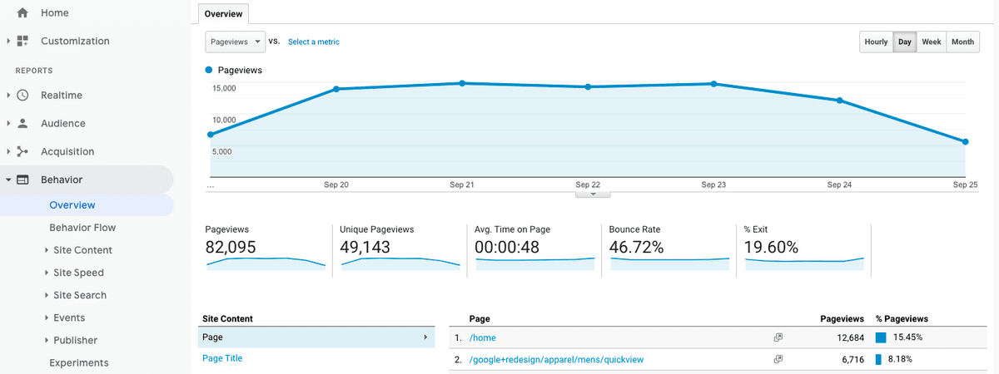Switch chart to Month view
Image resolution: width=999 pixels, height=374 pixels.
962,42
